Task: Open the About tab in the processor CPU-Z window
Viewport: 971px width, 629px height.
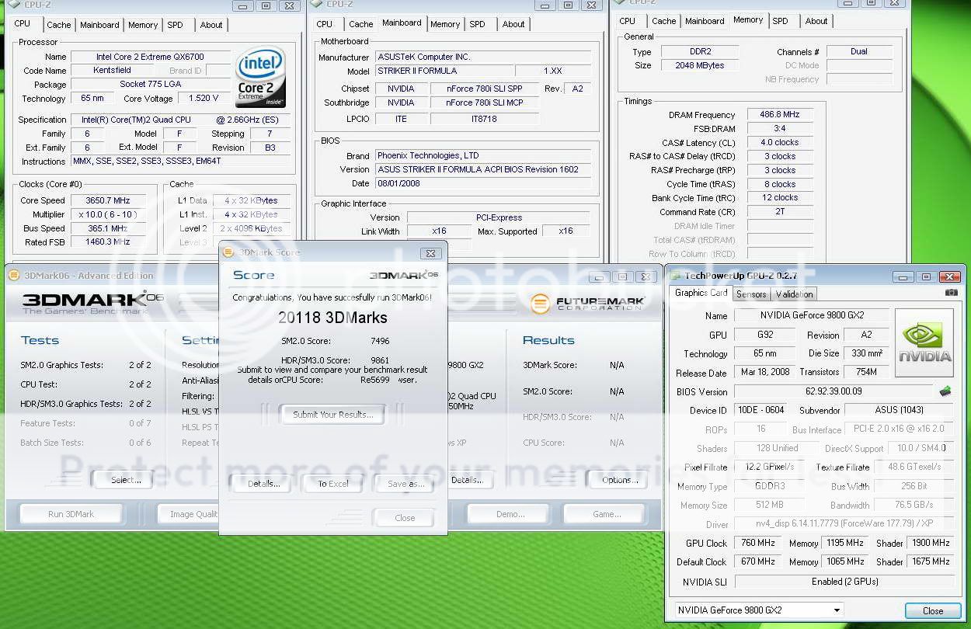Action: 211,25
